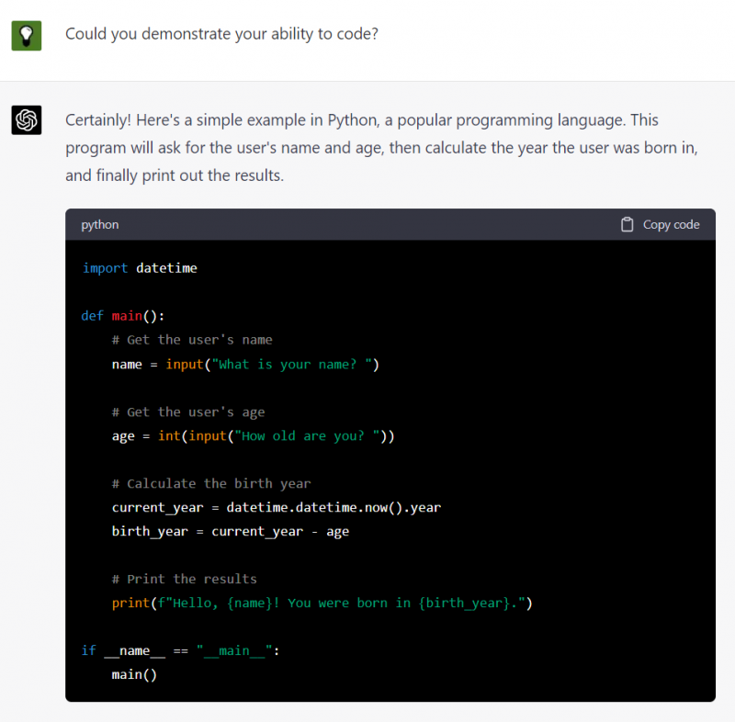
Task: Click the "Get the user's age" comment
Action: (188, 412)
